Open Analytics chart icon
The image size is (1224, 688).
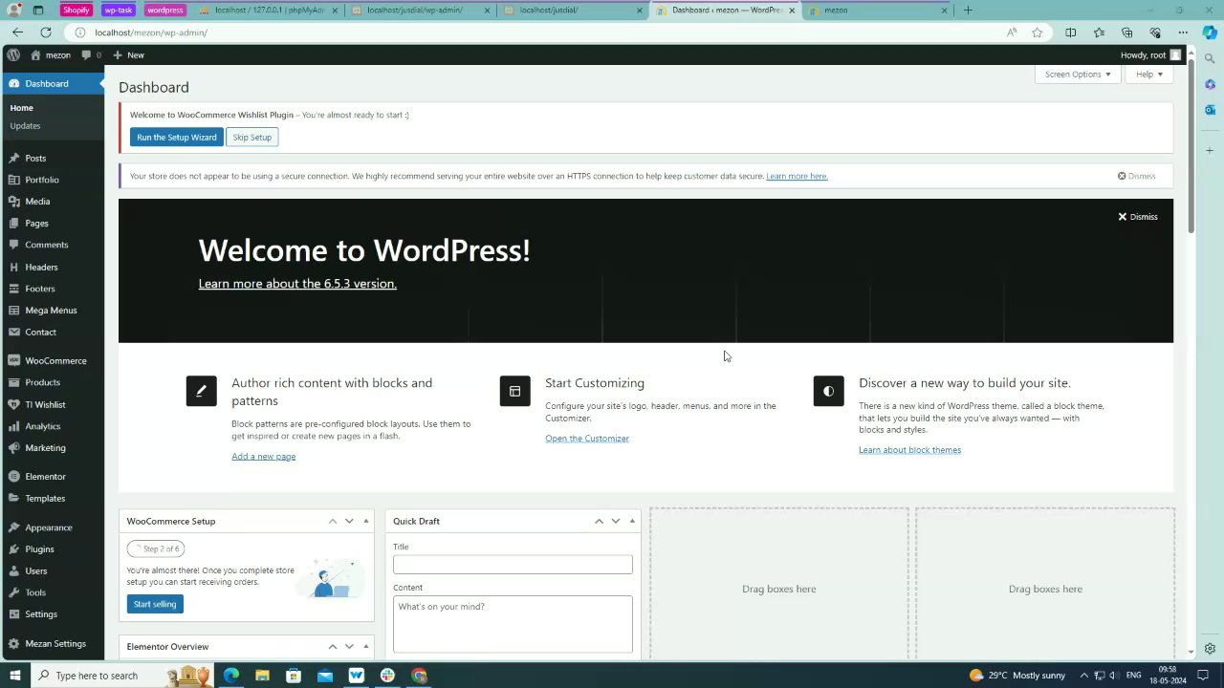click(x=14, y=426)
